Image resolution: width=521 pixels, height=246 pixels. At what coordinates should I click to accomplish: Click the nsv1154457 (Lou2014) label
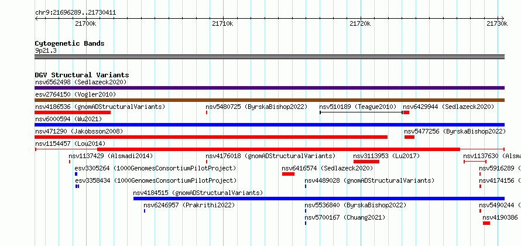click(70, 143)
